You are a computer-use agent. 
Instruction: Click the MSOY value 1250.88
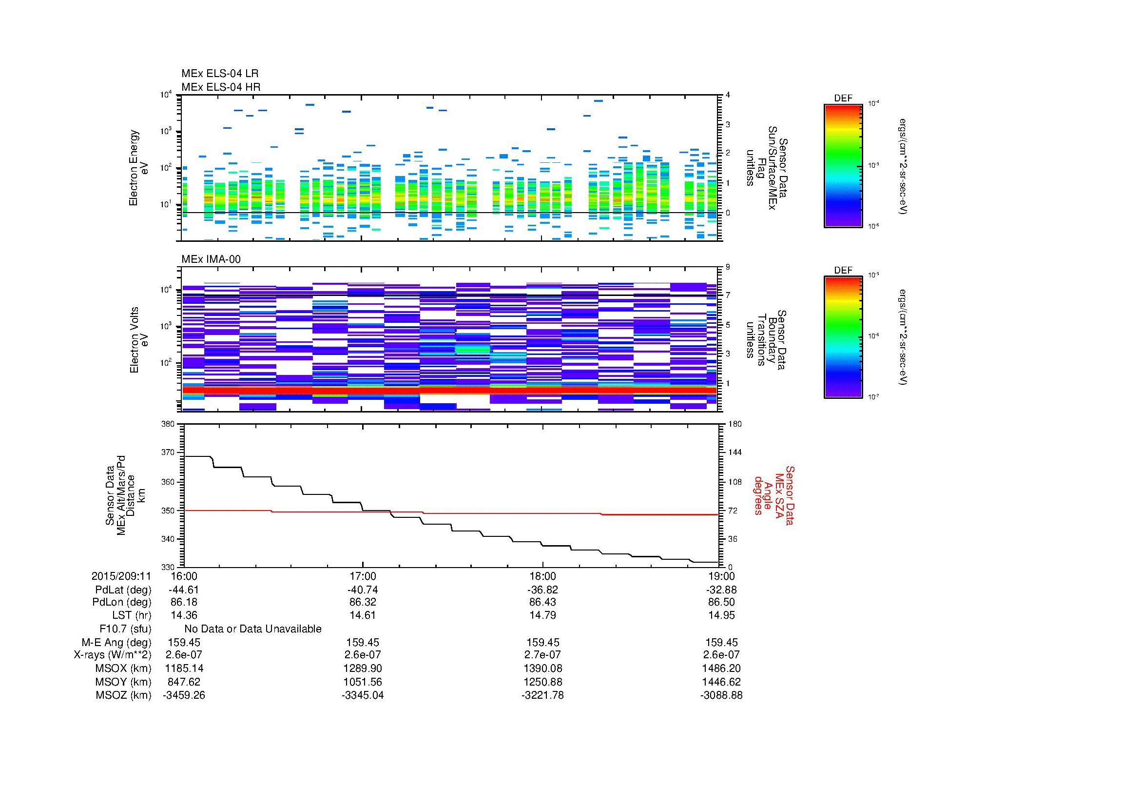tap(542, 682)
